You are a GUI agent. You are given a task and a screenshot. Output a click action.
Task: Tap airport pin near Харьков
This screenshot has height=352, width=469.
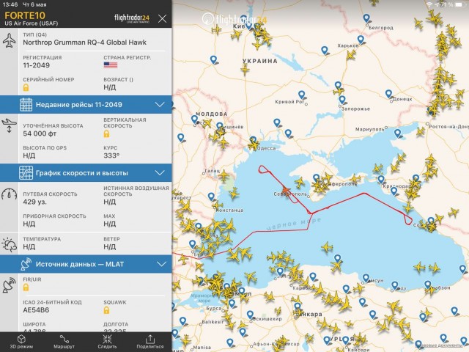point(361,40)
